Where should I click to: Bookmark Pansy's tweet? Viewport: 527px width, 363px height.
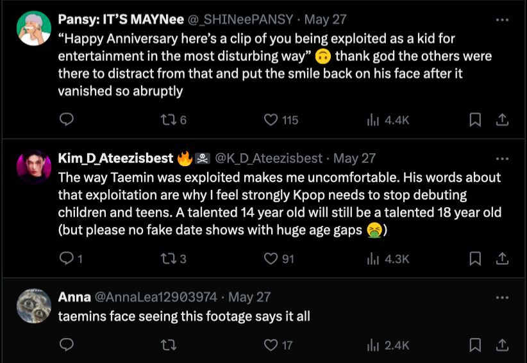pos(475,120)
